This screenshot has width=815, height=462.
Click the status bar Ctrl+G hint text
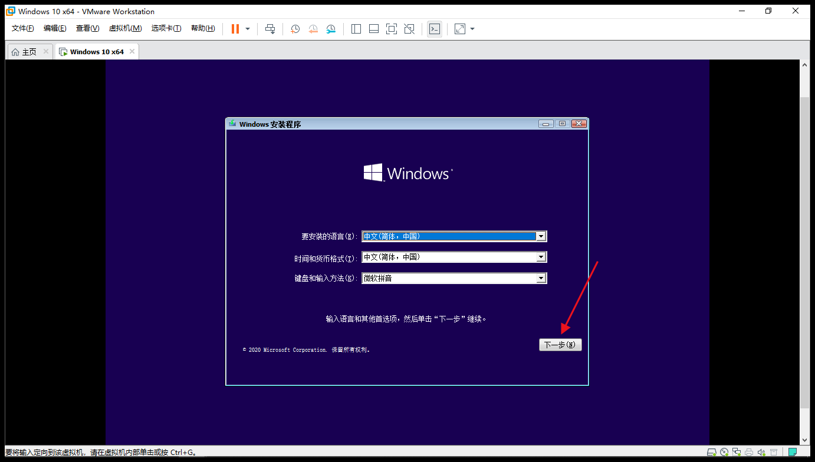coord(101,453)
